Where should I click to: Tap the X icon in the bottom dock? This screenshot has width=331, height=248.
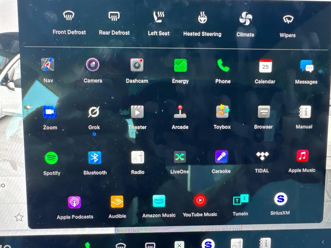pos(179,245)
